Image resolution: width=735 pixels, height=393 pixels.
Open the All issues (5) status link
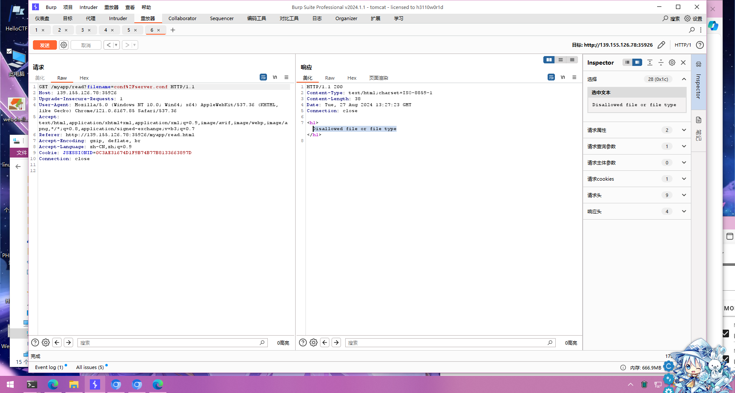[x=90, y=367]
